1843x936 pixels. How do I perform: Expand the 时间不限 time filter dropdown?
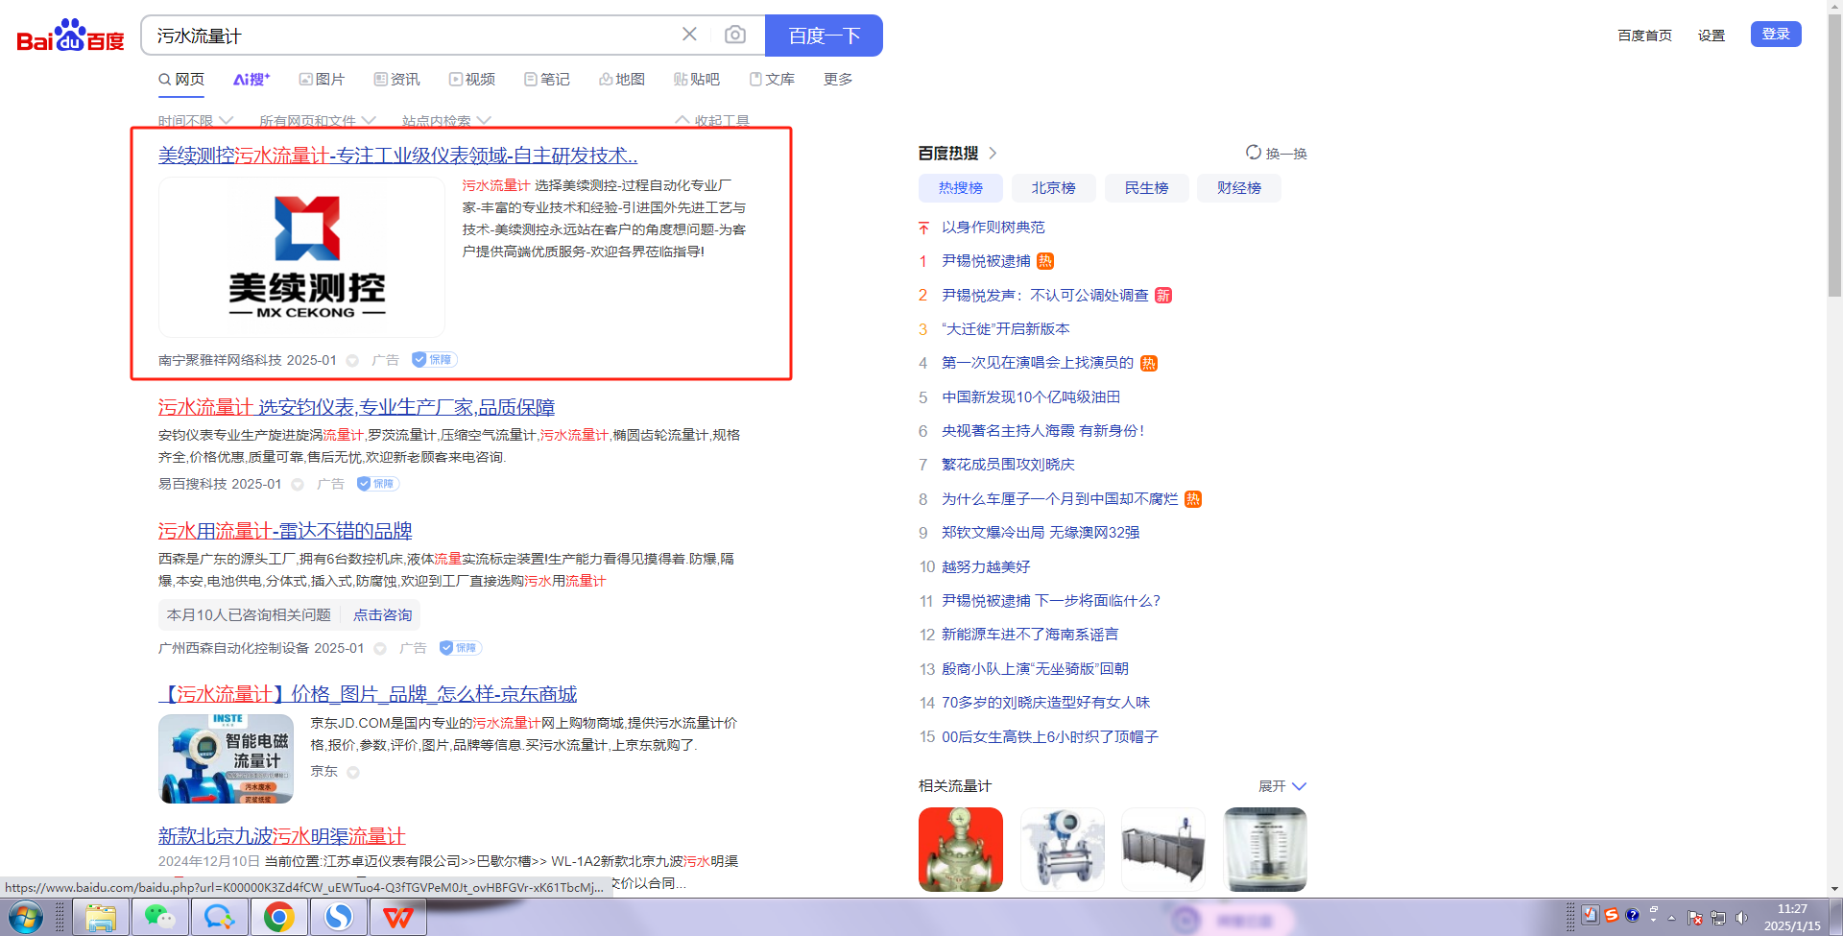[196, 121]
